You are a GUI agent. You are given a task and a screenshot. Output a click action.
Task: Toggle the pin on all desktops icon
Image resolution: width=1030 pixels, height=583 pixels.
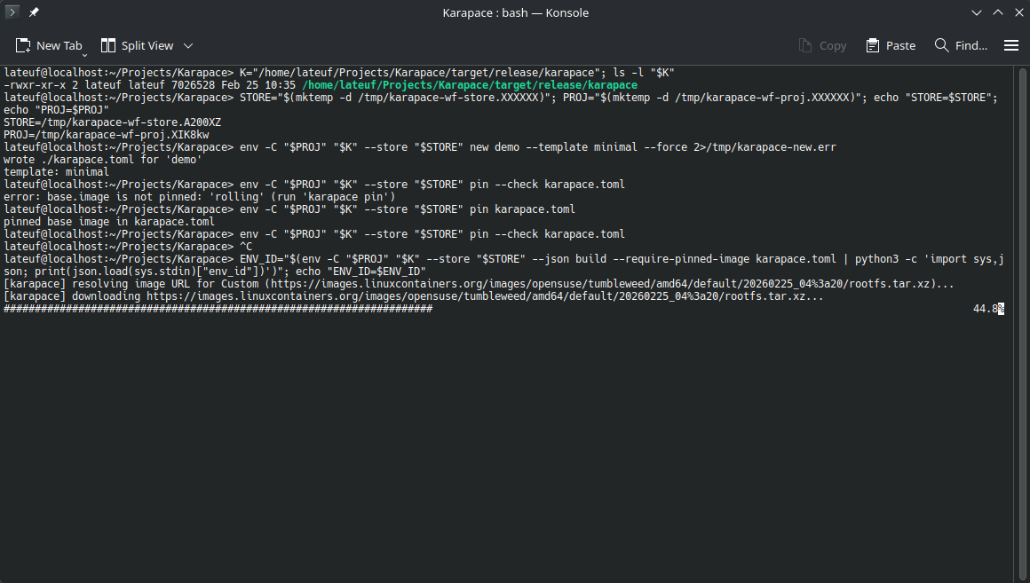[x=34, y=12]
